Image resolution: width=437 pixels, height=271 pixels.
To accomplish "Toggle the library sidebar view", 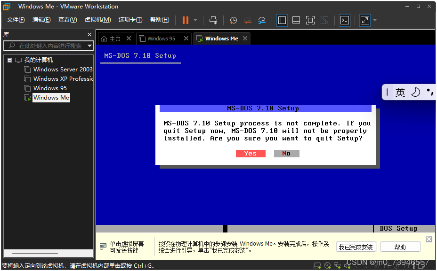I will pyautogui.click(x=282, y=20).
